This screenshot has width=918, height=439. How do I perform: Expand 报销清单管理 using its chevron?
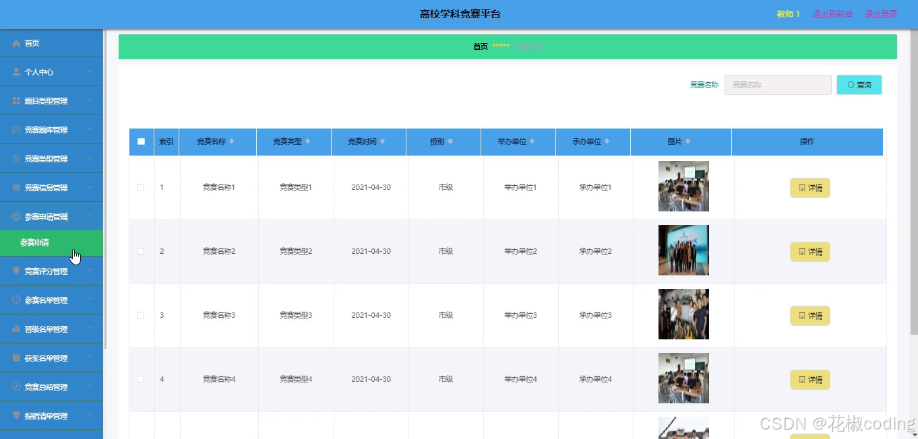pyautogui.click(x=90, y=416)
